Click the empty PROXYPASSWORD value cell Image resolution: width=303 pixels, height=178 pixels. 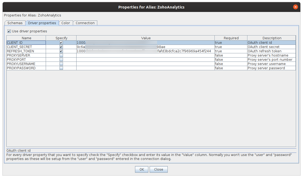(145, 68)
